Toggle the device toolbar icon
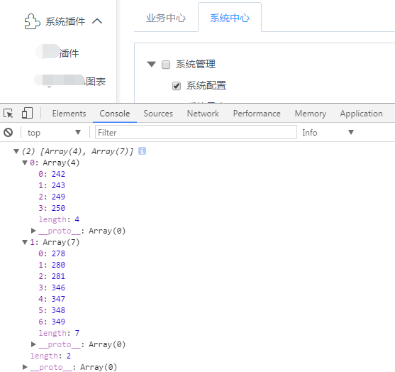The image size is (395, 372). (x=27, y=113)
